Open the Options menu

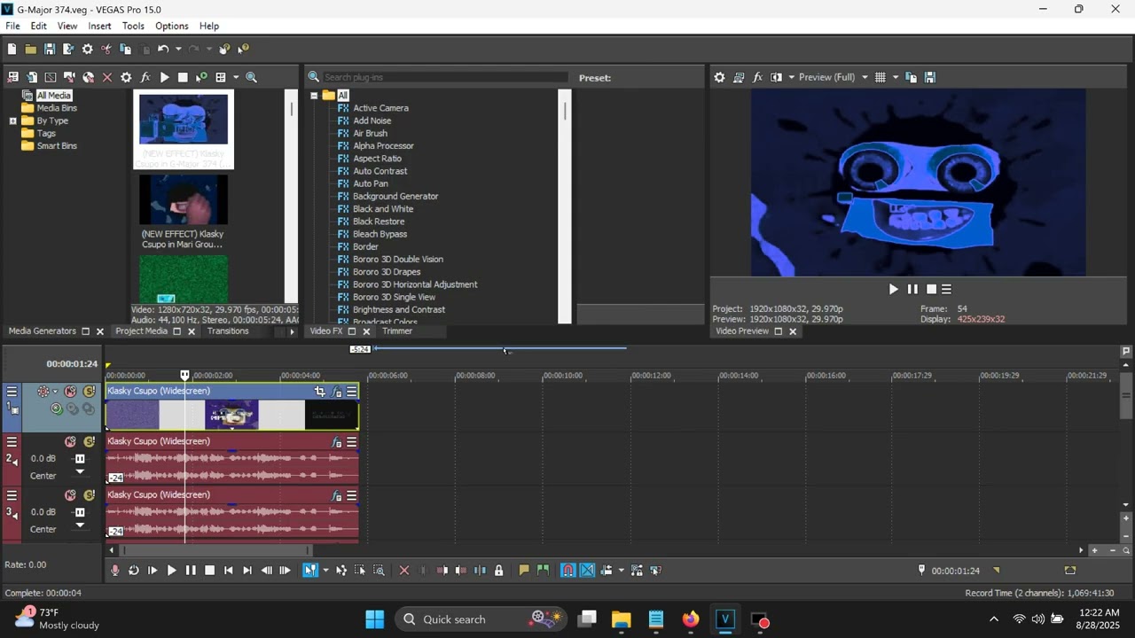[x=171, y=26]
